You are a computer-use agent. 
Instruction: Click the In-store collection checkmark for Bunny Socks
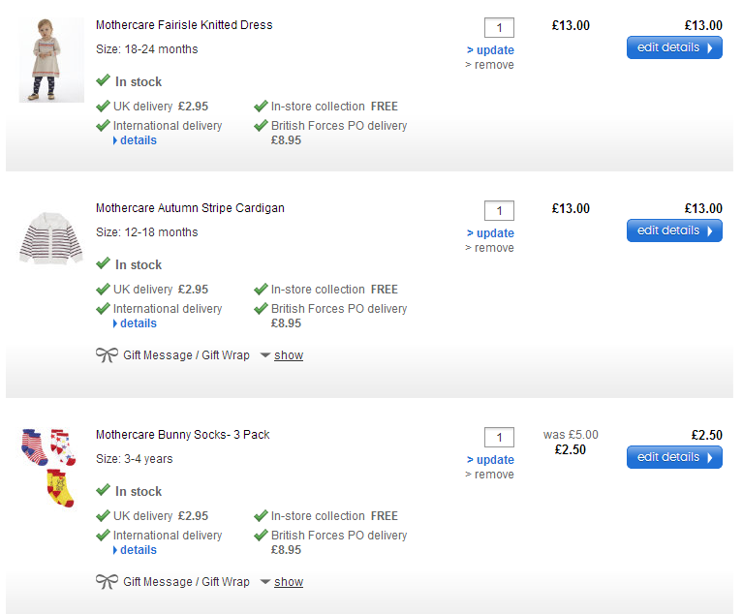coord(261,515)
